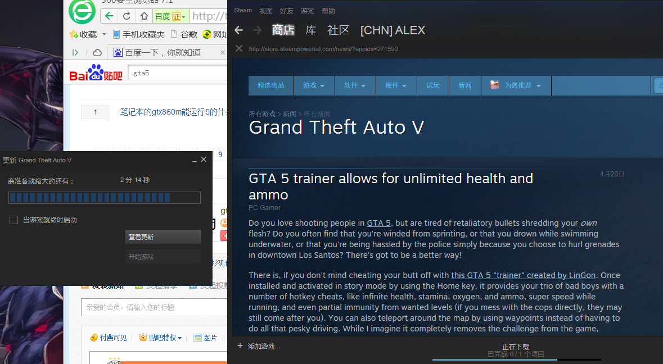
Task: Minimize the 更新 Grand Theft Auto V dialog
Action: click(x=194, y=160)
